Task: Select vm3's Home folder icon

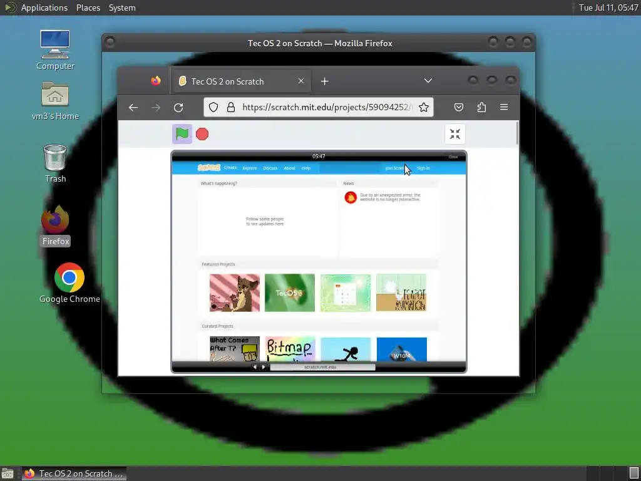Action: point(55,101)
